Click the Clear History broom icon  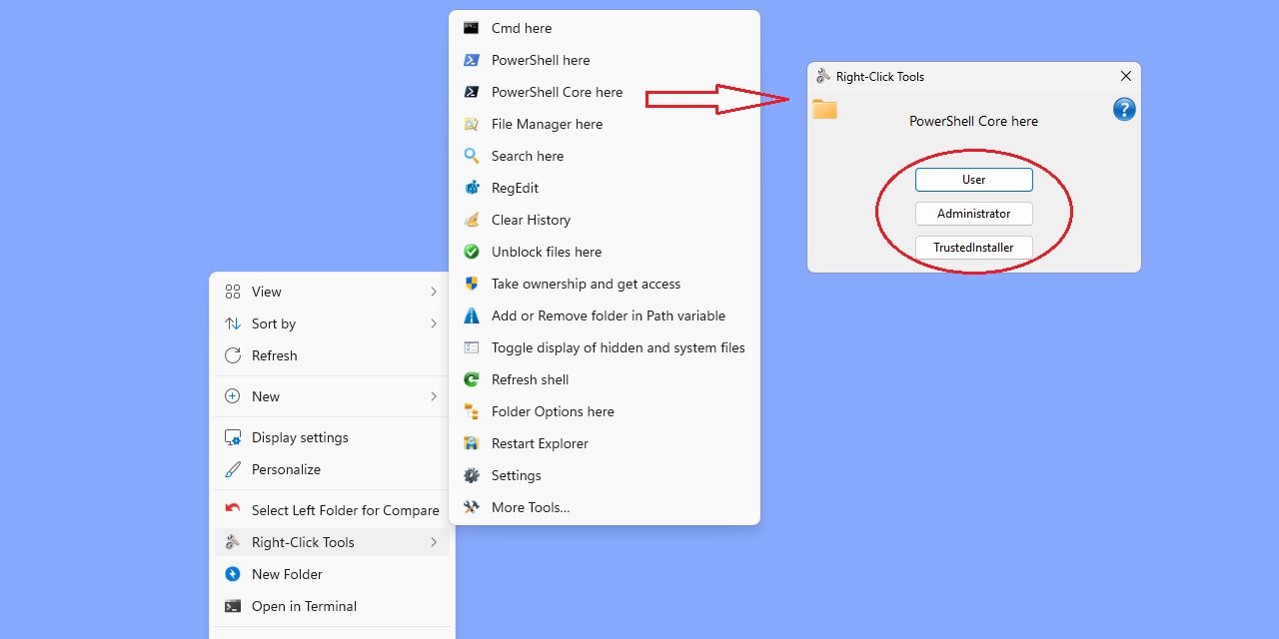[x=472, y=220]
